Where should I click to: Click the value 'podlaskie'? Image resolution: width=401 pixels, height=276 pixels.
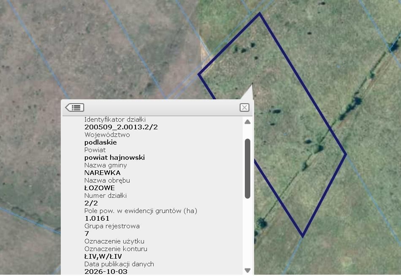coord(100,142)
